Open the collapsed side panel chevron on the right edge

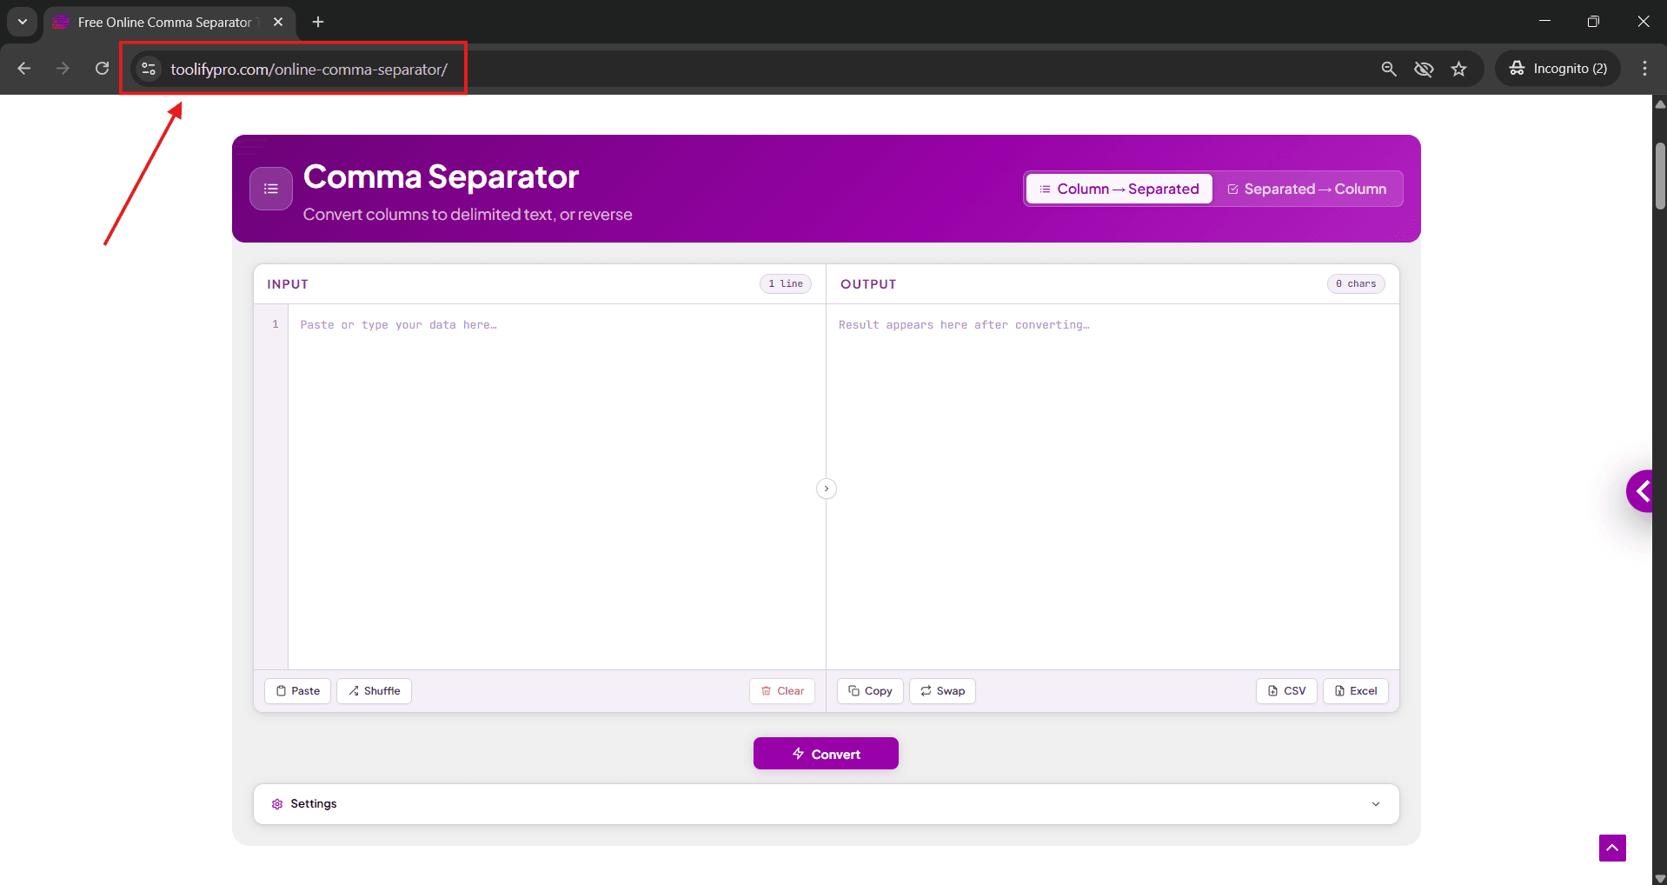pos(1641,491)
